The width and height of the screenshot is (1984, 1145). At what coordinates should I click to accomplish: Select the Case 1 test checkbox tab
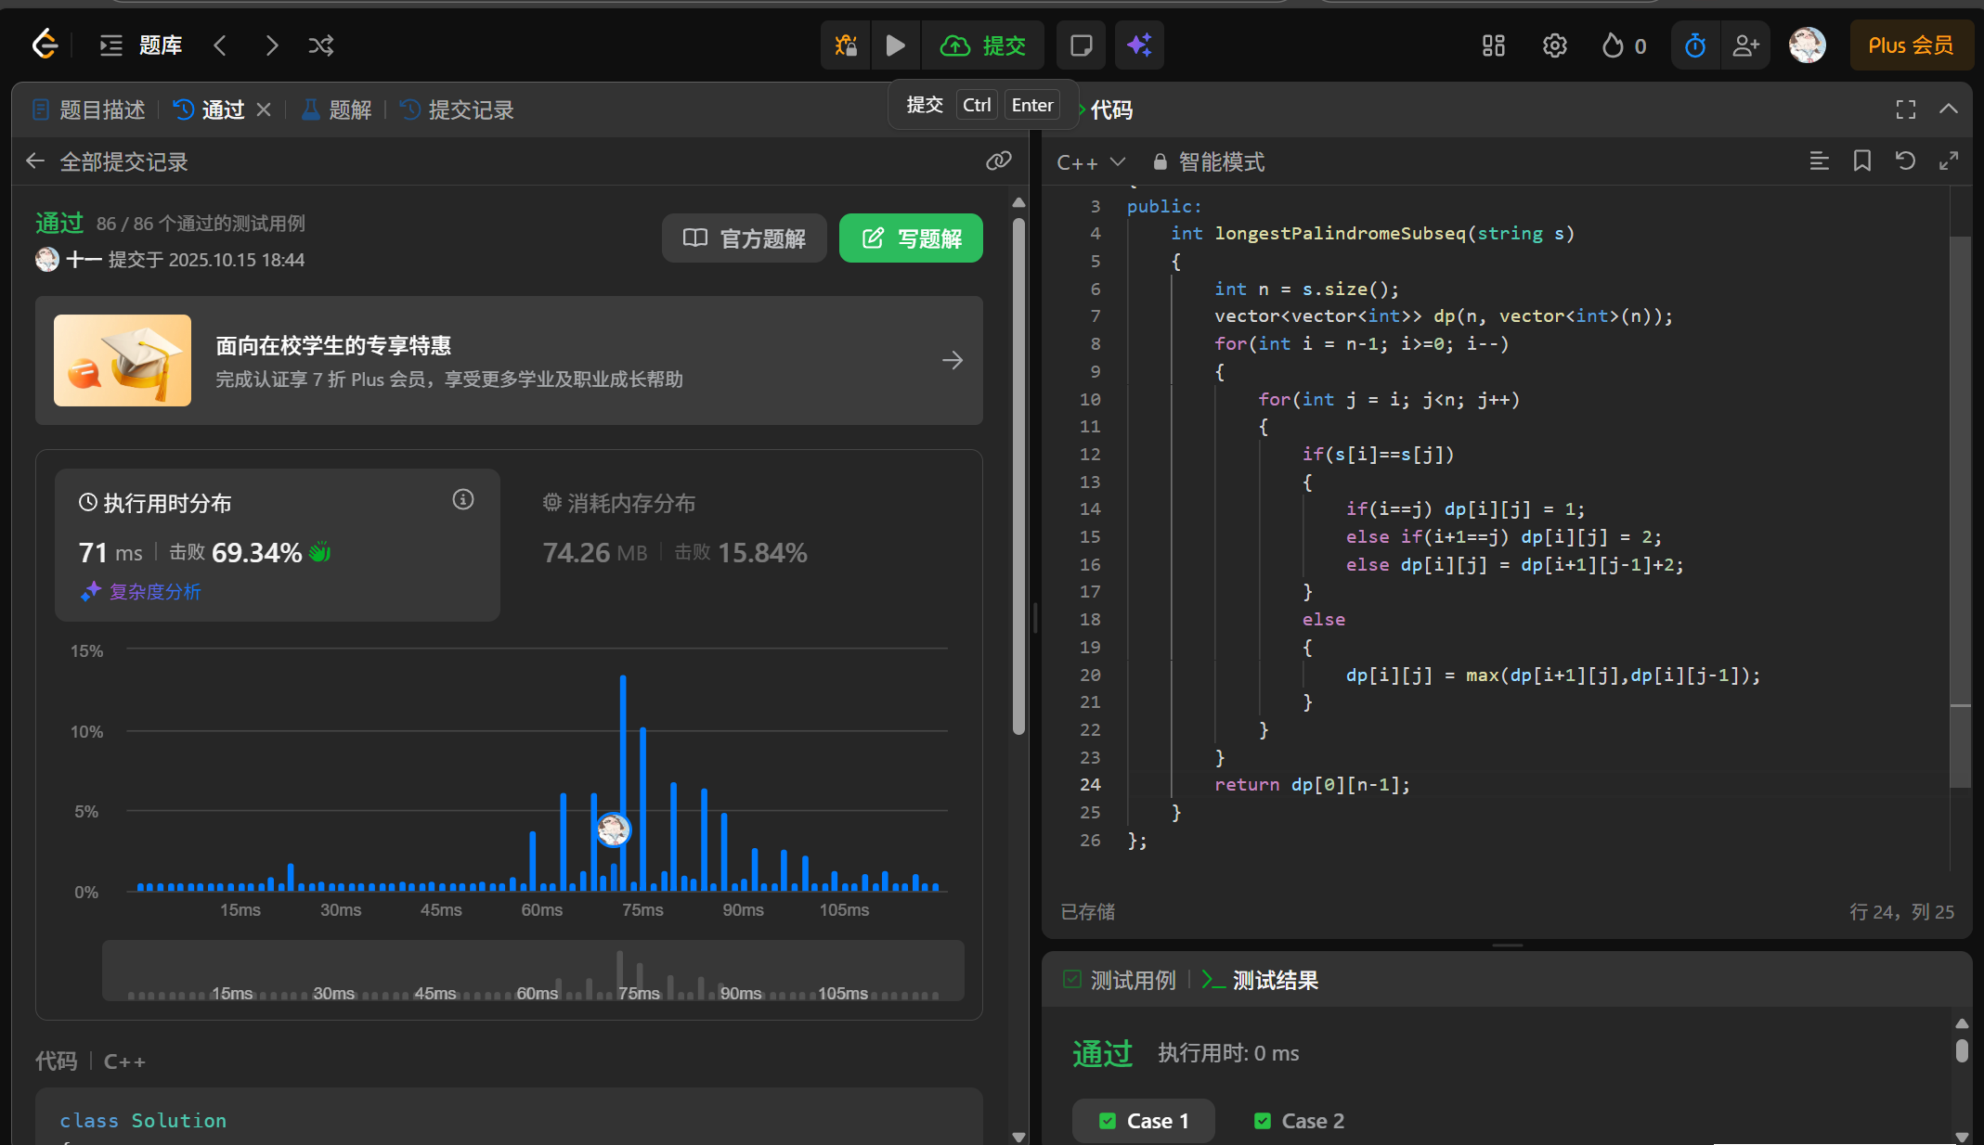[1144, 1121]
